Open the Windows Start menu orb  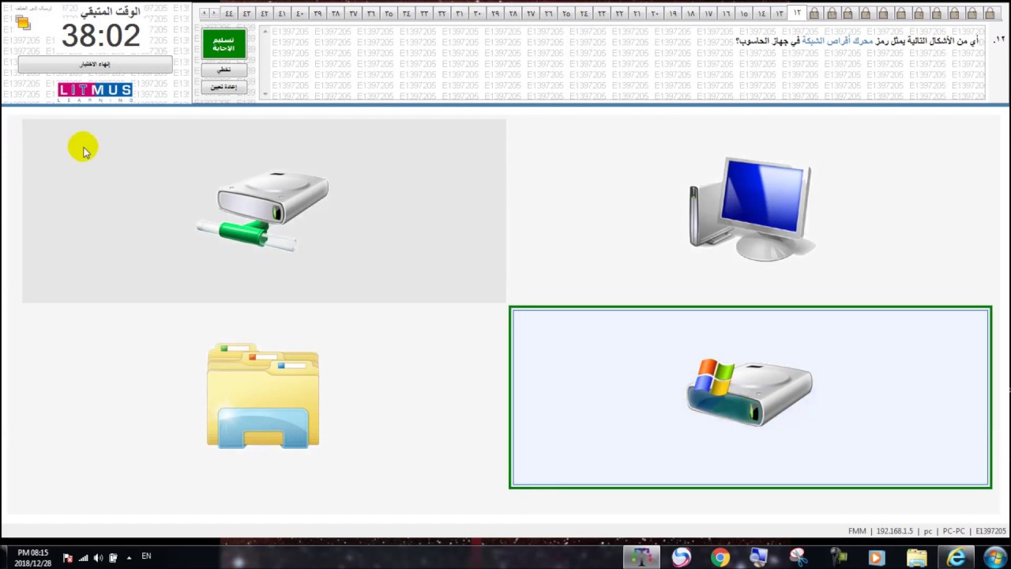click(994, 557)
